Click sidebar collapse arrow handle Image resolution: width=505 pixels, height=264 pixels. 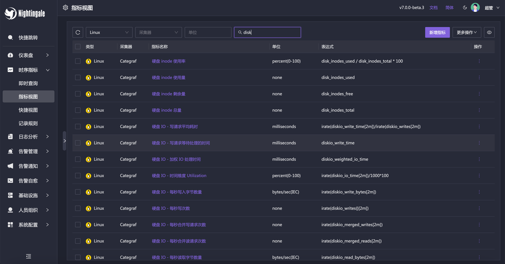tap(65, 141)
